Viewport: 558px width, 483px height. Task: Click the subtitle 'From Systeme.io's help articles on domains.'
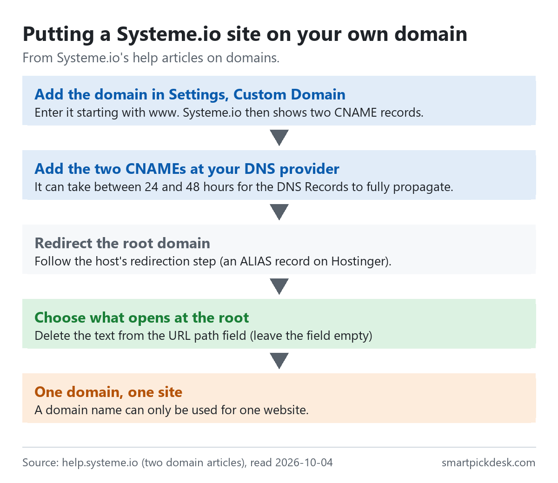click(x=151, y=58)
